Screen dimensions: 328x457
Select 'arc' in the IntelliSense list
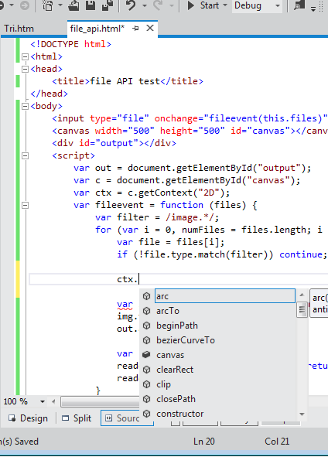(225, 296)
